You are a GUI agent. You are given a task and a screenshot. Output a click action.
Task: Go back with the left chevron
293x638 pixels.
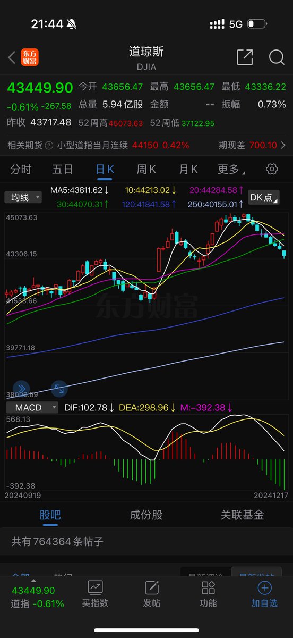(12, 57)
